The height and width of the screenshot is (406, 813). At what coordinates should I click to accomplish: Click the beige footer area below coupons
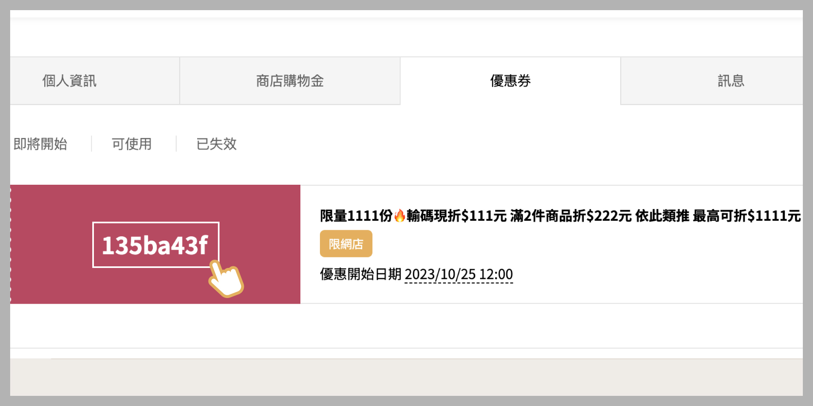point(406,377)
